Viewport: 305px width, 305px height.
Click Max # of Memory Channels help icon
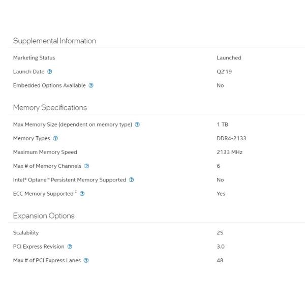coord(87,166)
